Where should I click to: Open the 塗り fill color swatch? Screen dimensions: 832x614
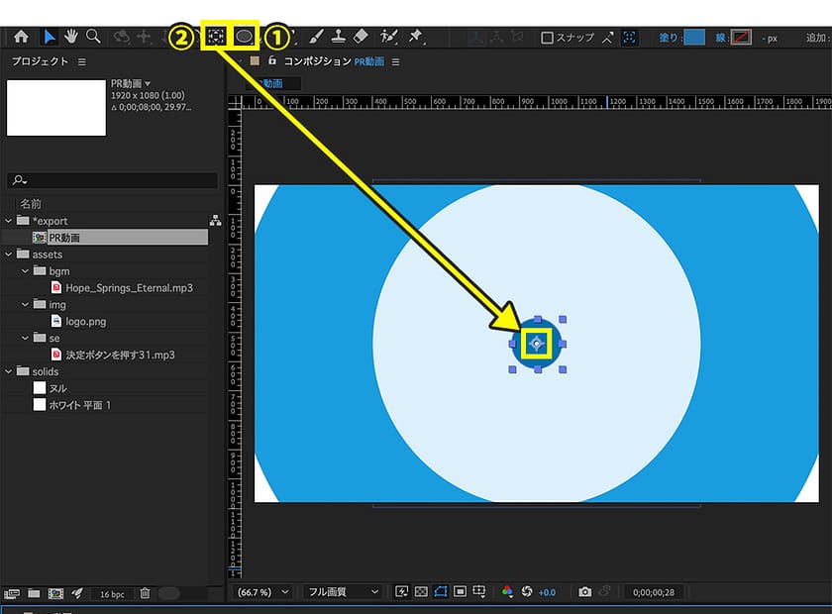tap(694, 38)
